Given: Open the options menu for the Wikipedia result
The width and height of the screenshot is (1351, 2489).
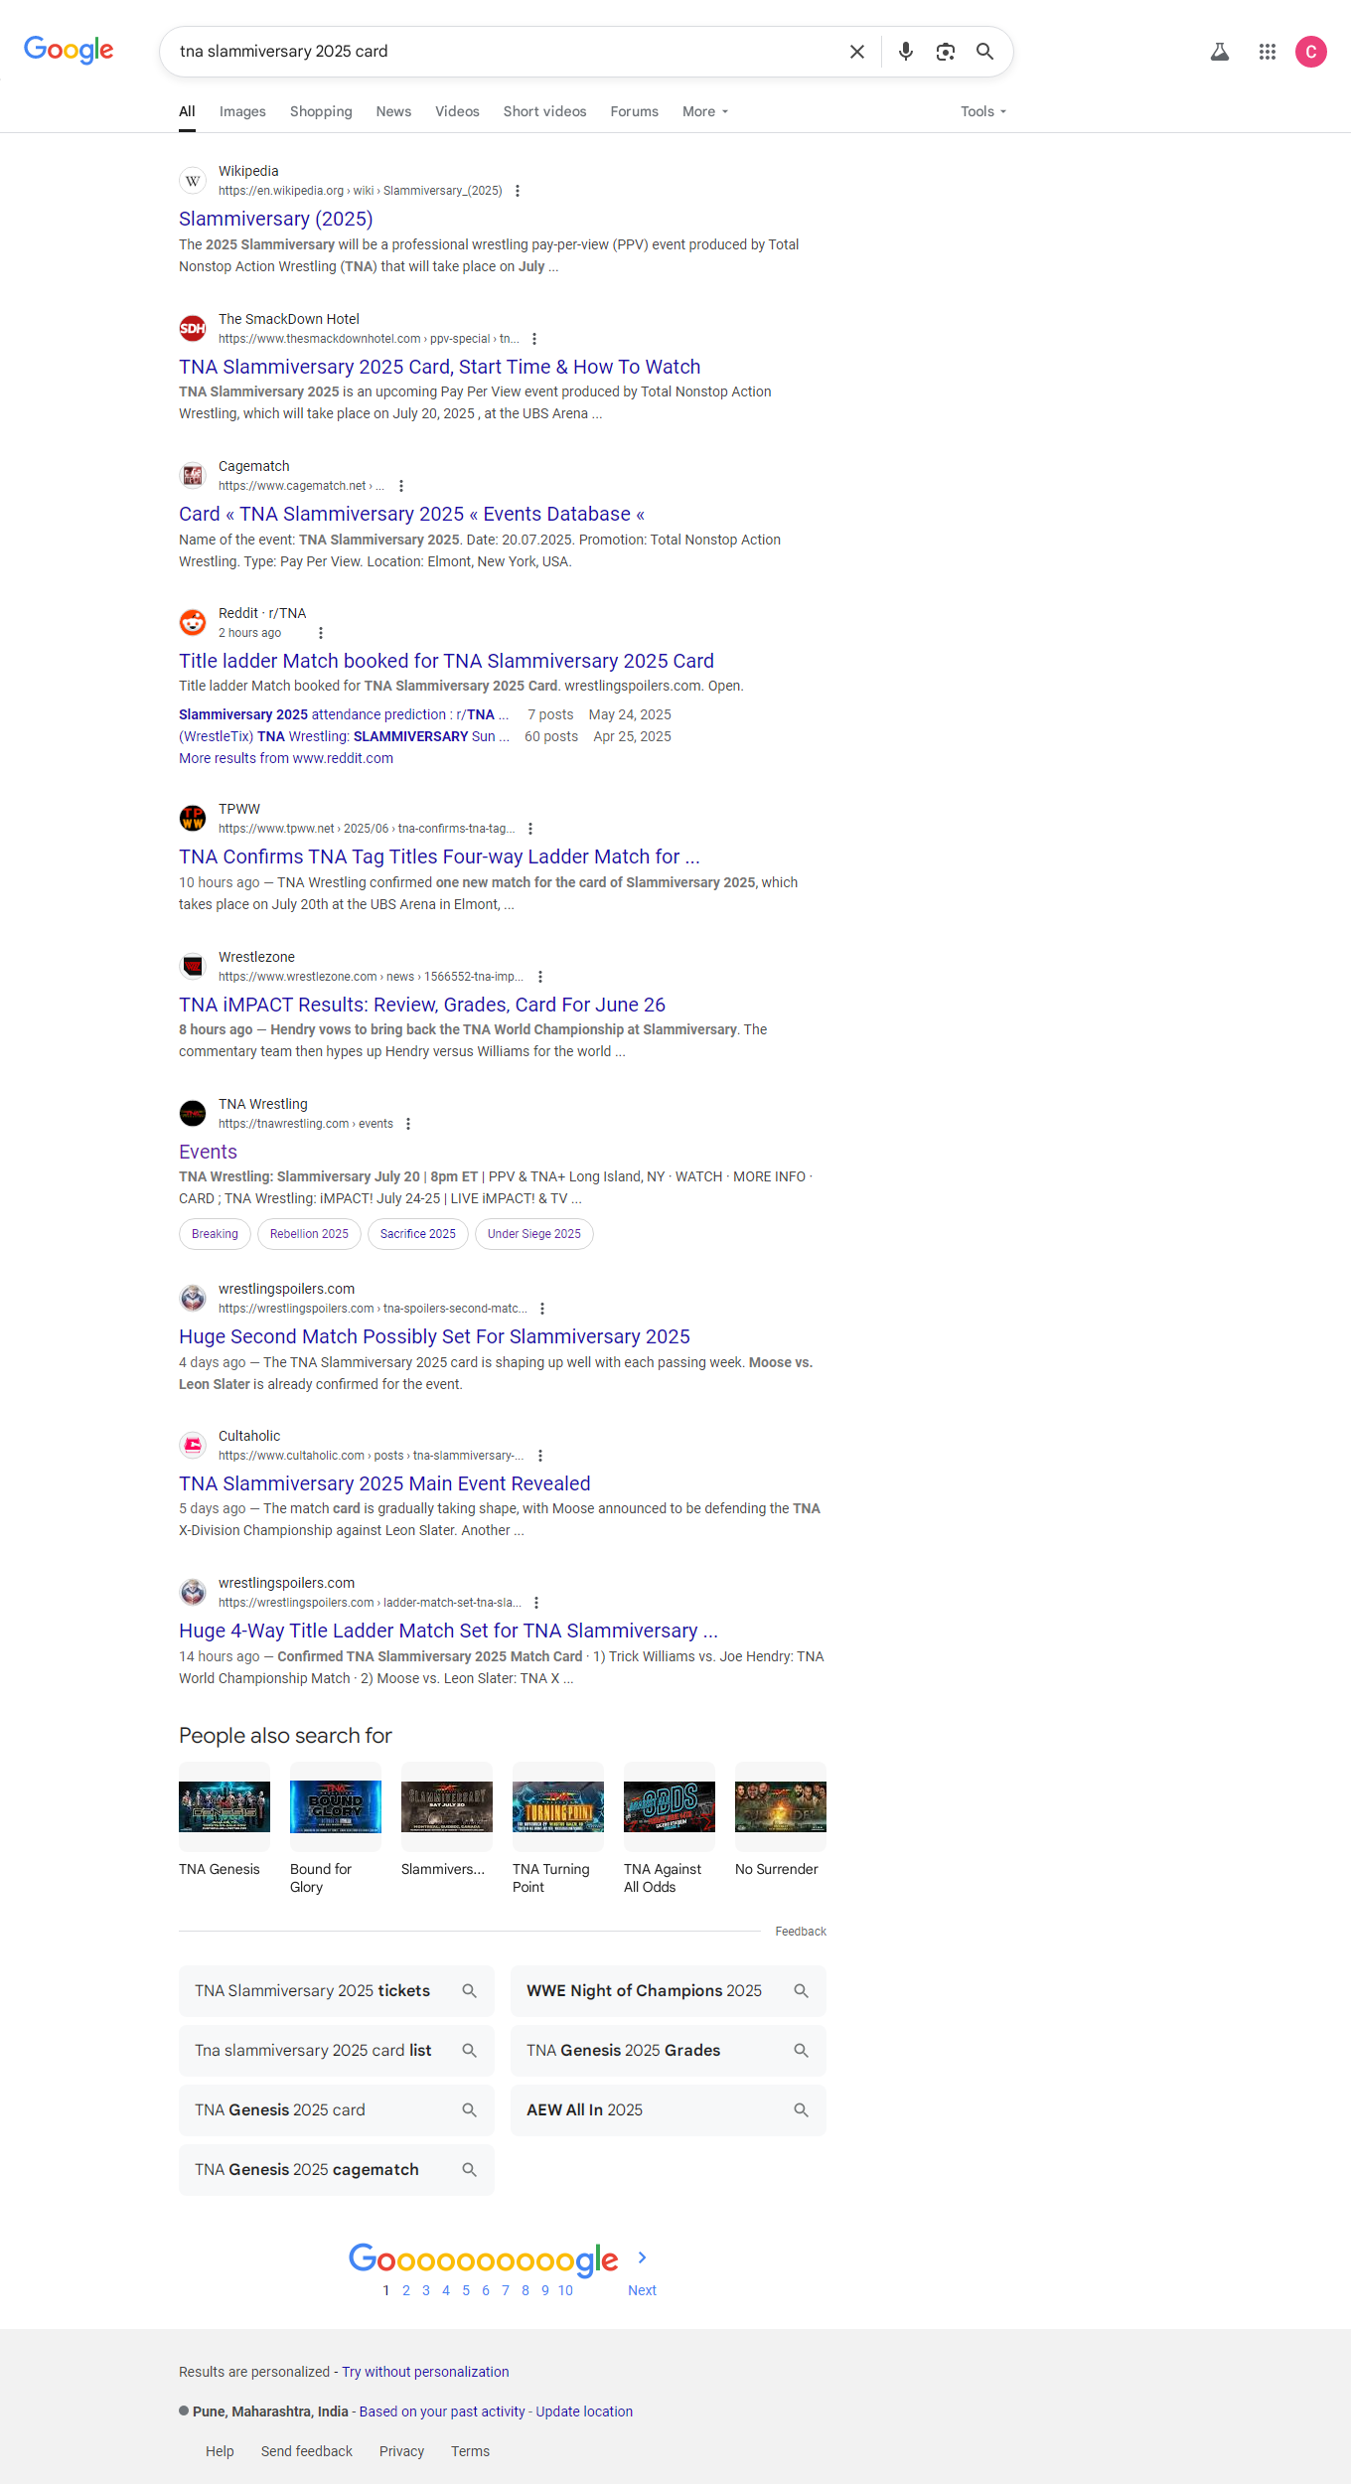Looking at the screenshot, I should click(x=518, y=191).
